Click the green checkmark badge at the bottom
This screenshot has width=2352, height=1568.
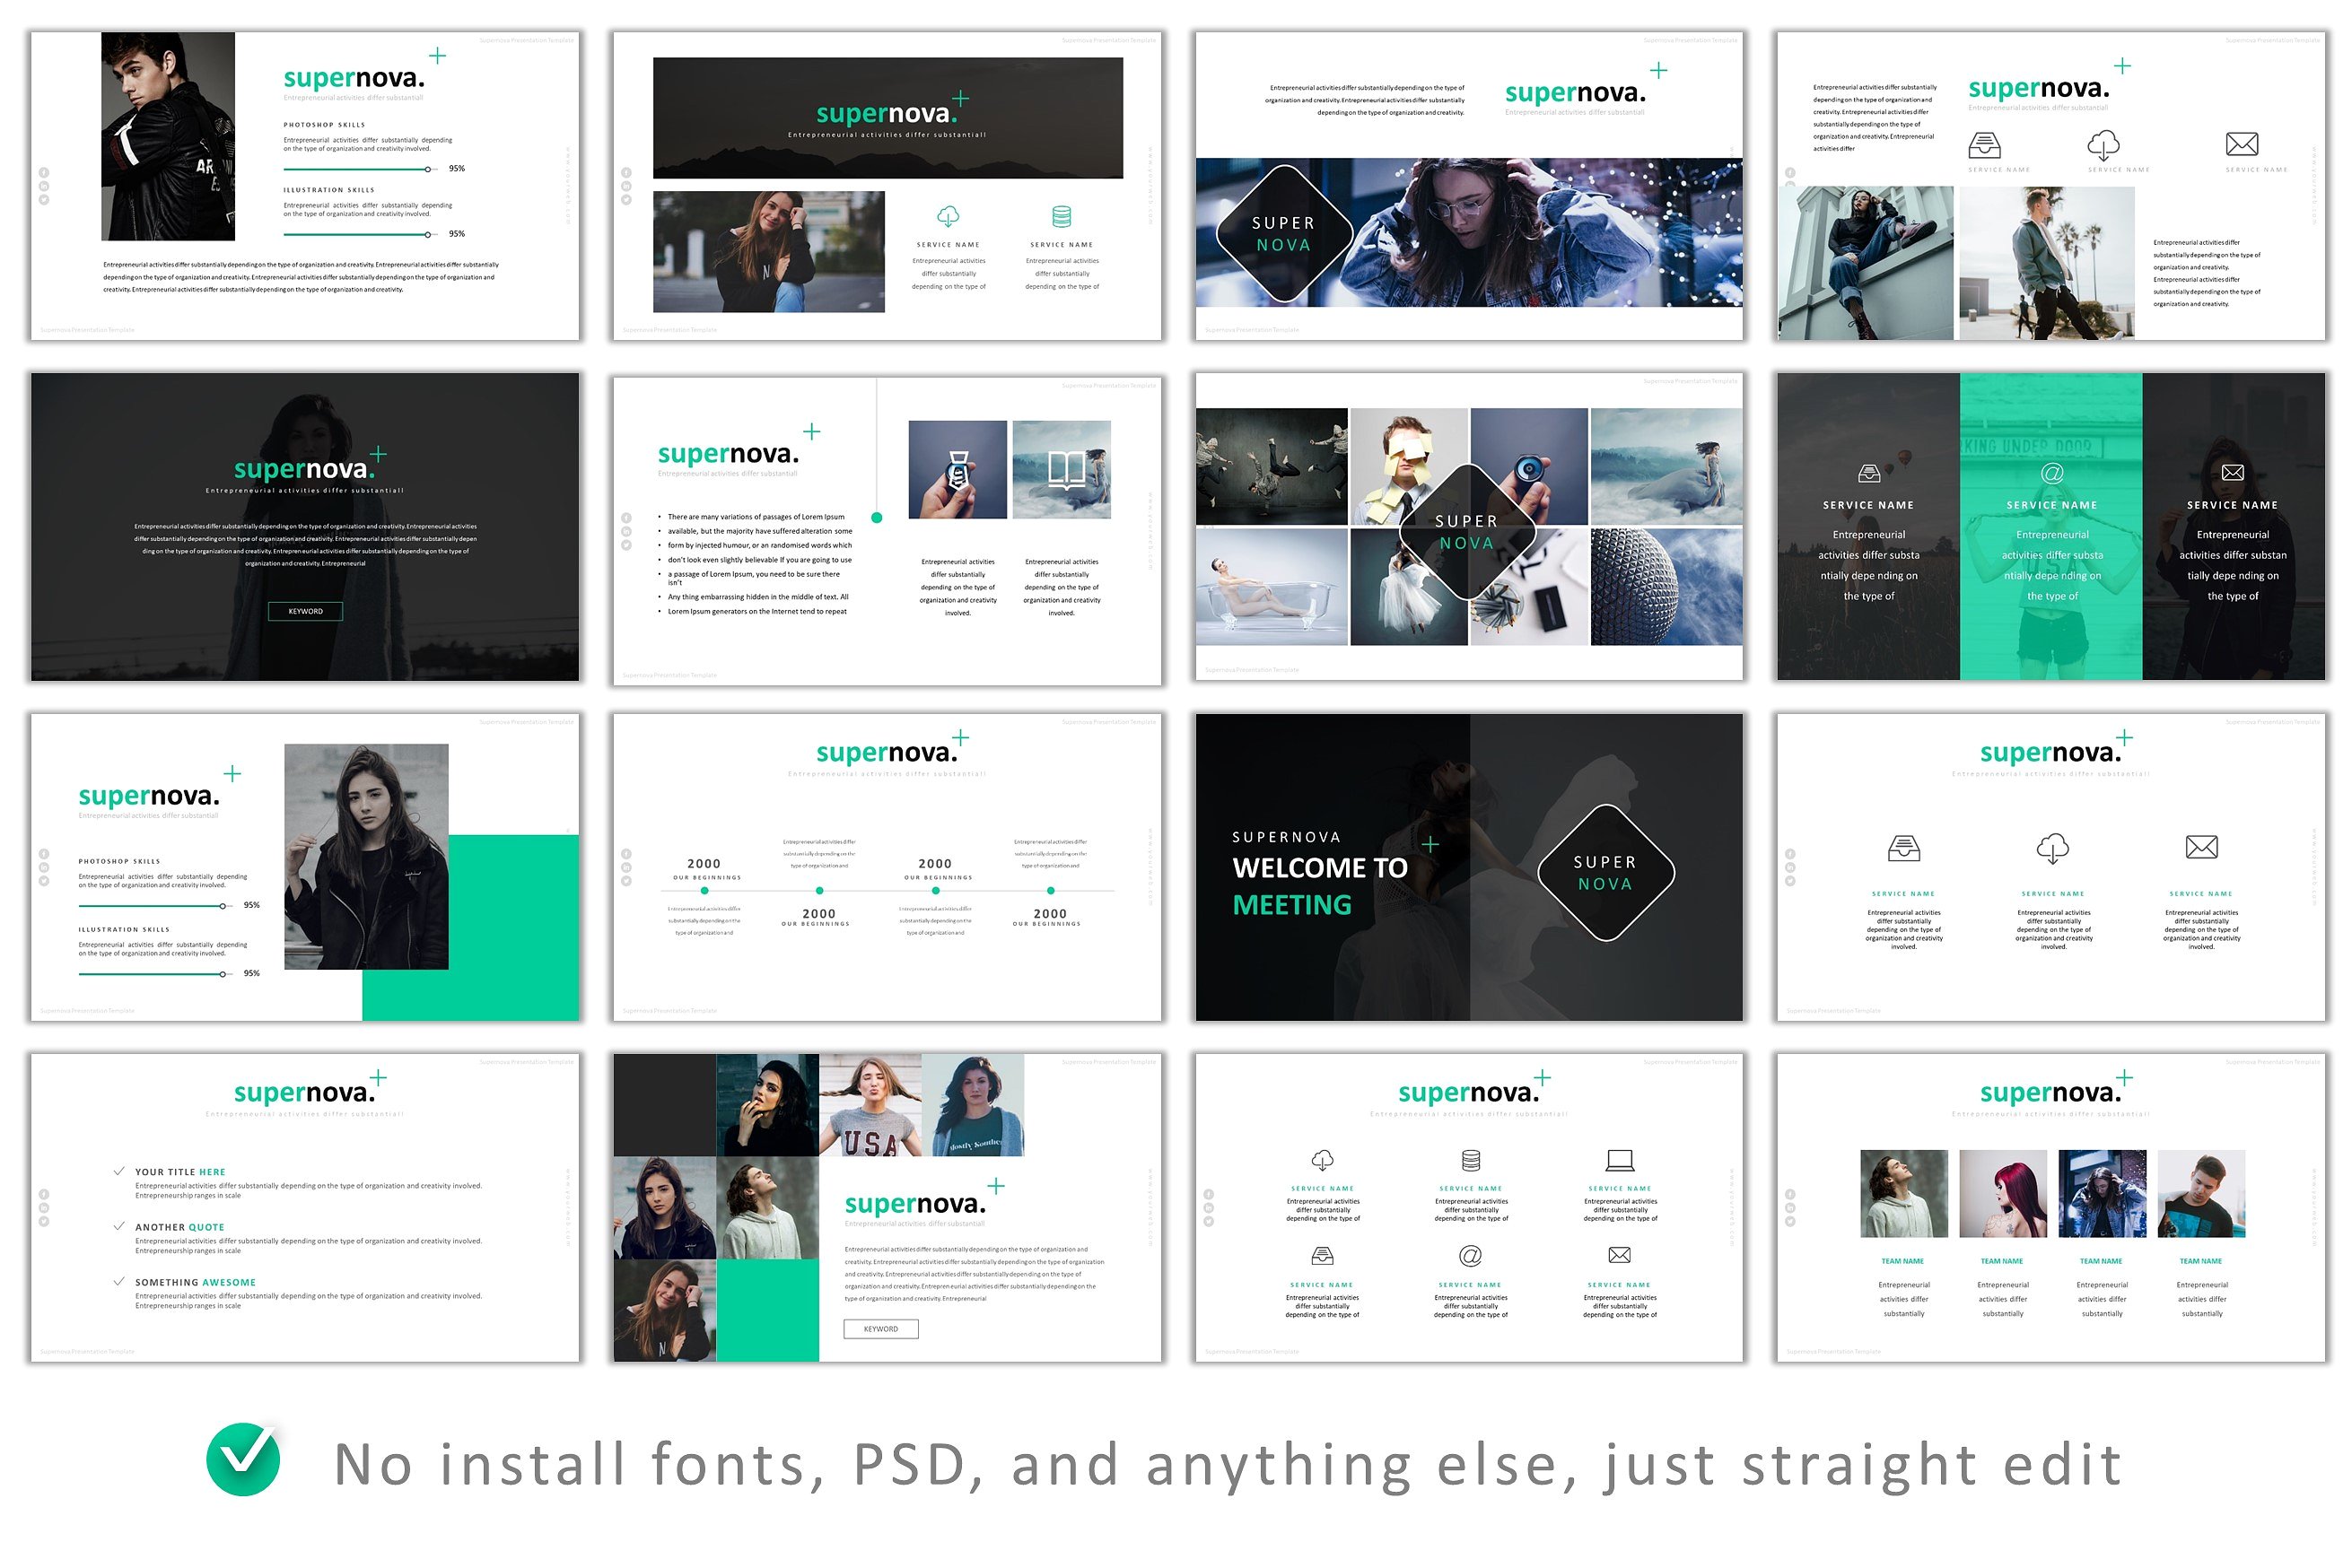pyautogui.click(x=243, y=1459)
